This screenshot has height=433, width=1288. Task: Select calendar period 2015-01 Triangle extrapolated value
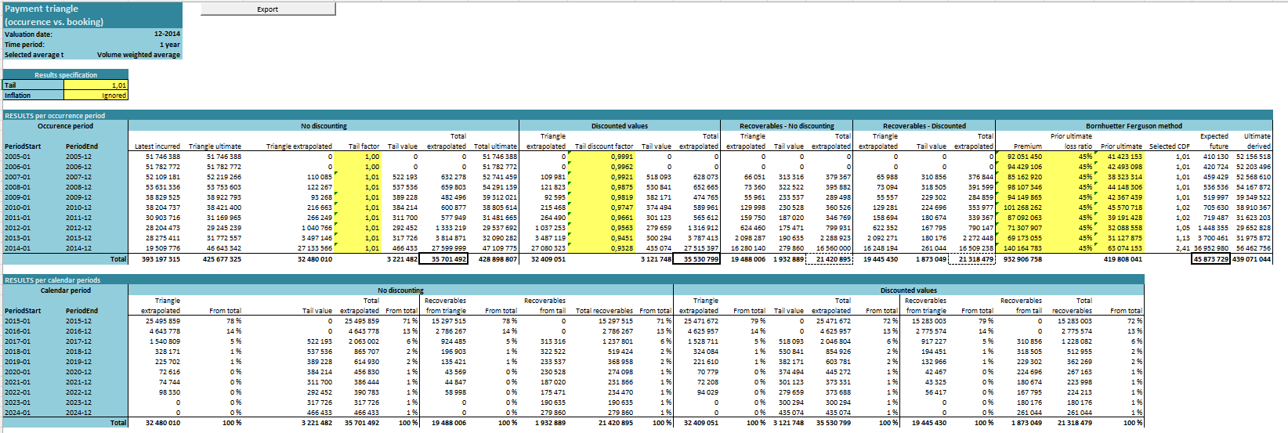[x=163, y=321]
